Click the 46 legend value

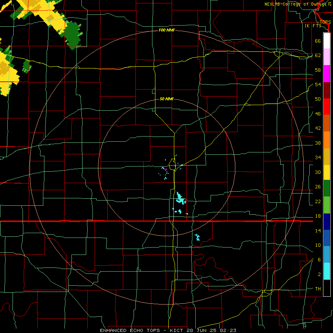pyautogui.click(x=318, y=114)
